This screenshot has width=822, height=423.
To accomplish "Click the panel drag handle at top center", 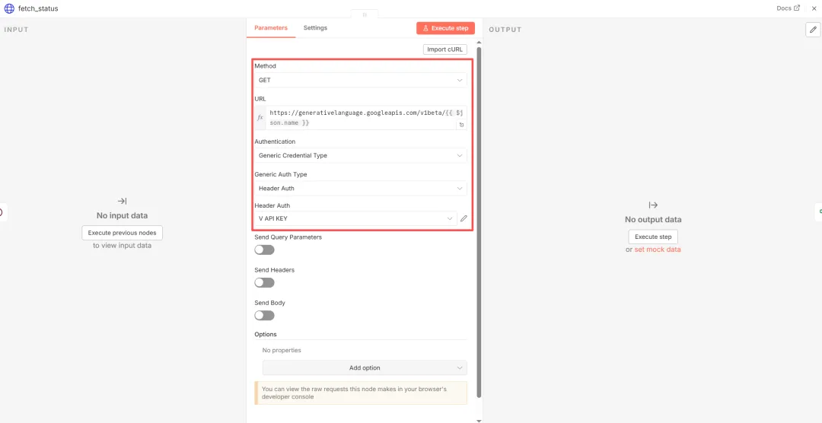I will (365, 14).
